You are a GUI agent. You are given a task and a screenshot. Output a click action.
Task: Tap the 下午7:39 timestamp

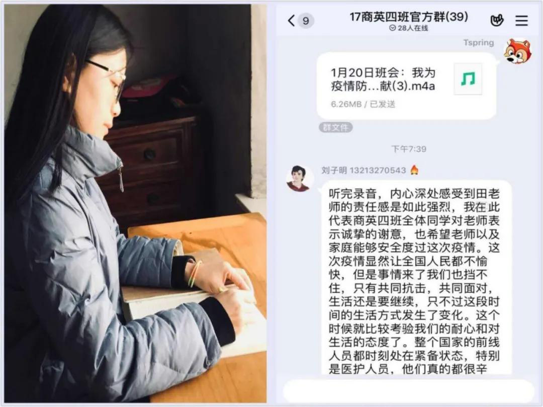tap(409, 149)
